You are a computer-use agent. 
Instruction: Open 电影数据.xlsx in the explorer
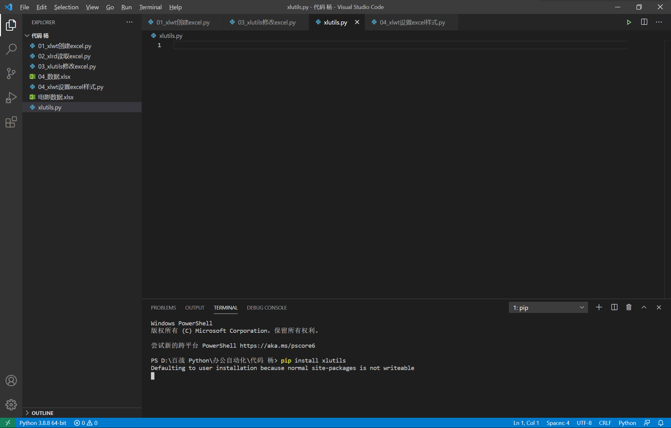(82, 97)
